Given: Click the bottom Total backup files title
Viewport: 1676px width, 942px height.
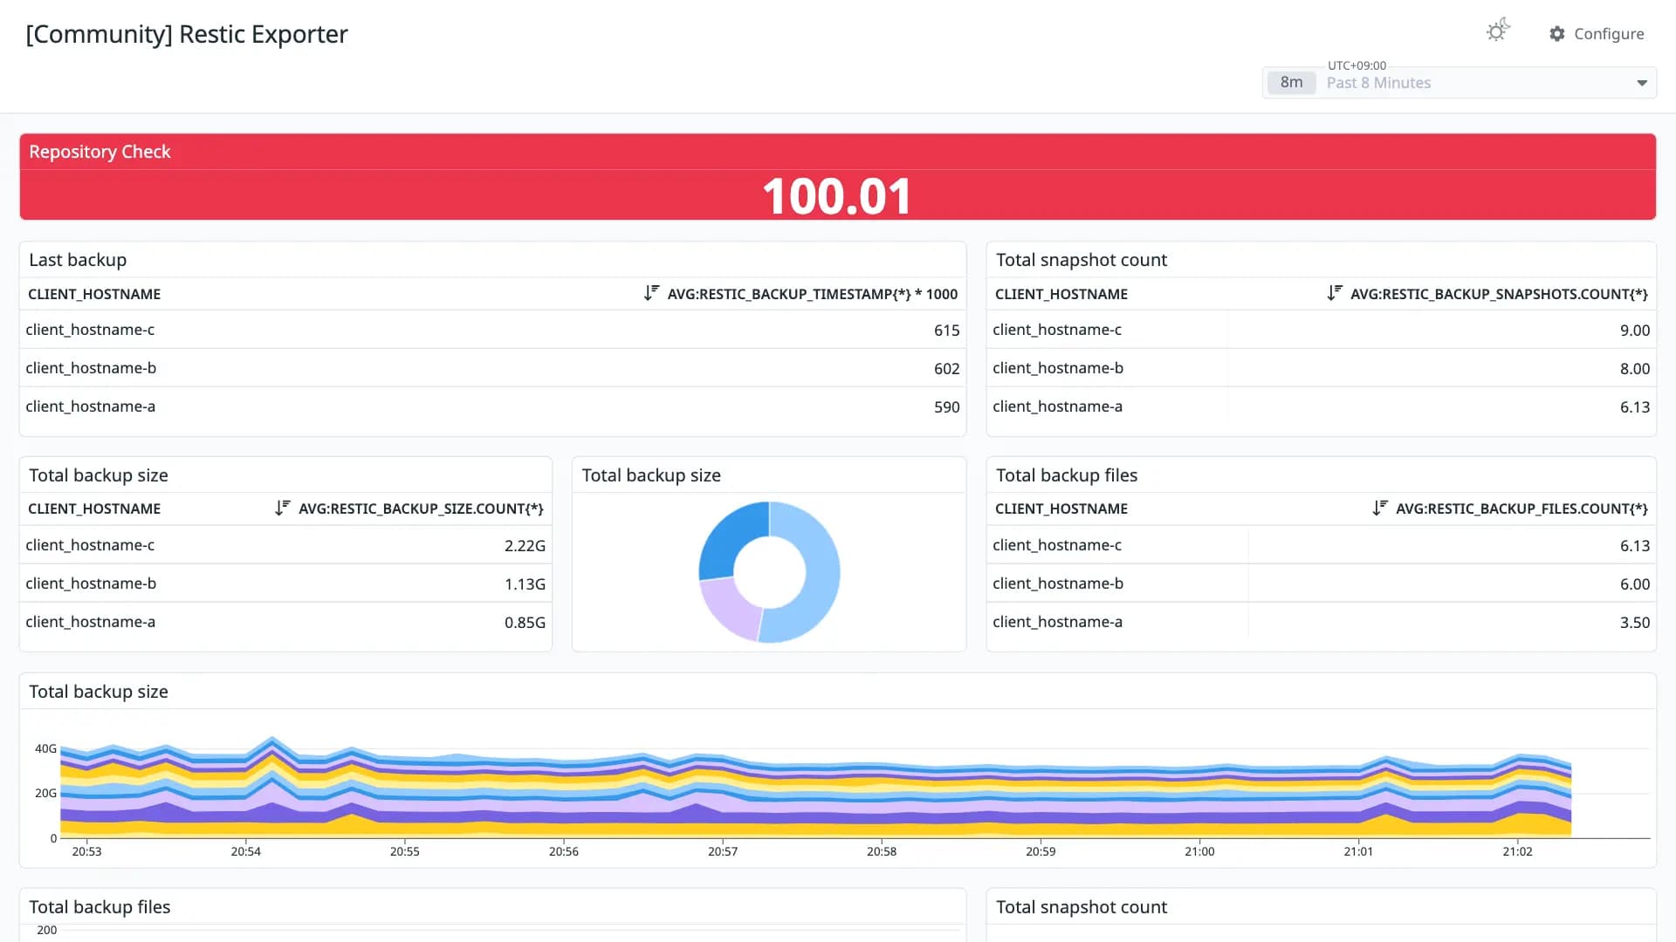Looking at the screenshot, I should (100, 907).
